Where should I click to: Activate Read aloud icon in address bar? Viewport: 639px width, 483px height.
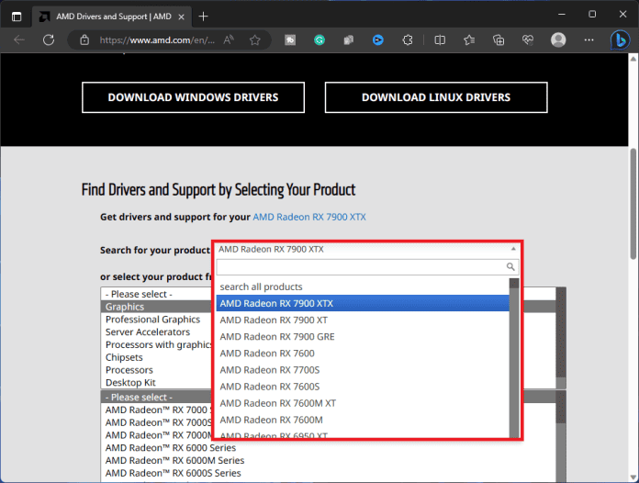pyautogui.click(x=229, y=40)
